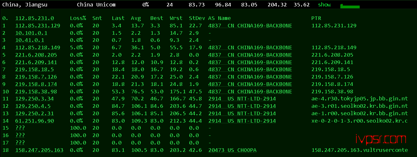Select PTR text 112.85.218.149
The height and width of the screenshot is (157, 417).
[334, 48]
